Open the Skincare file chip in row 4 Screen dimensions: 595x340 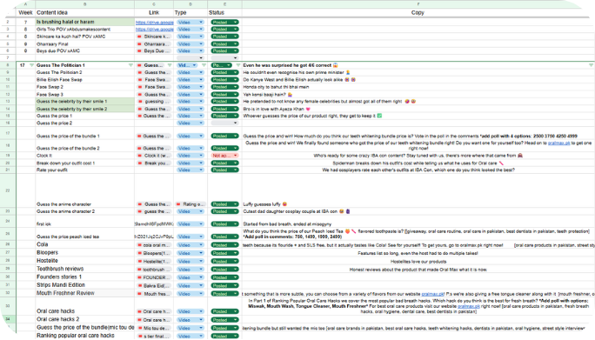pos(154,37)
